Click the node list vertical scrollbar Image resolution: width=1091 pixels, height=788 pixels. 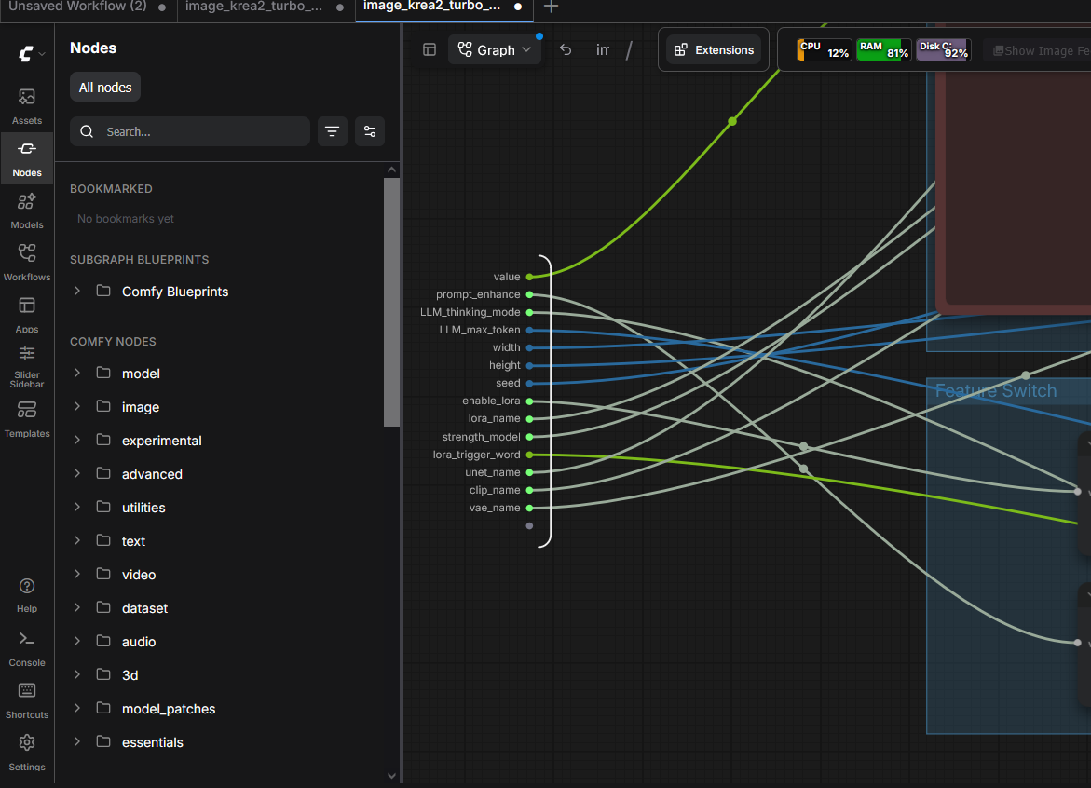[x=391, y=302]
